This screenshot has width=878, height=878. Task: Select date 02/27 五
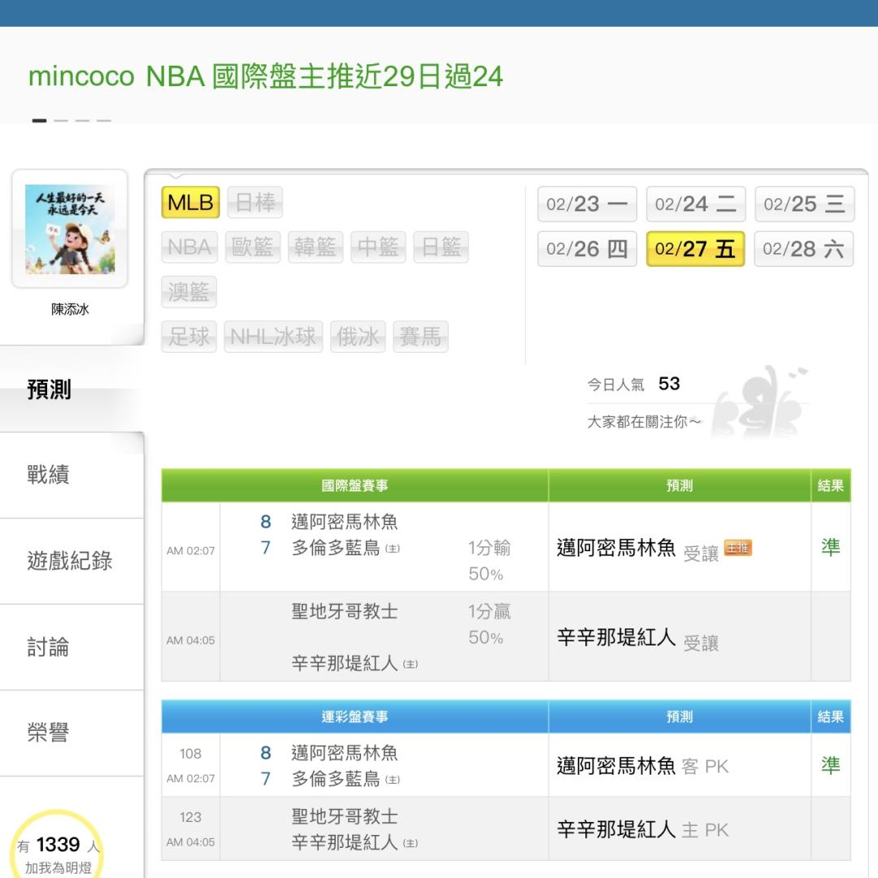(x=695, y=249)
